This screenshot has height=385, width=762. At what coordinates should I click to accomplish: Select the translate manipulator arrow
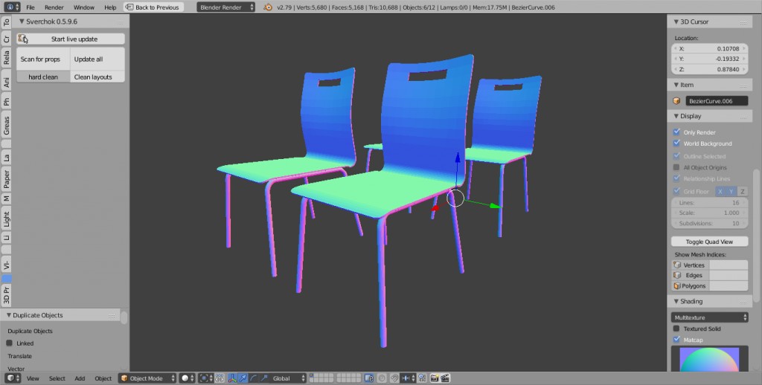pyautogui.click(x=243, y=378)
